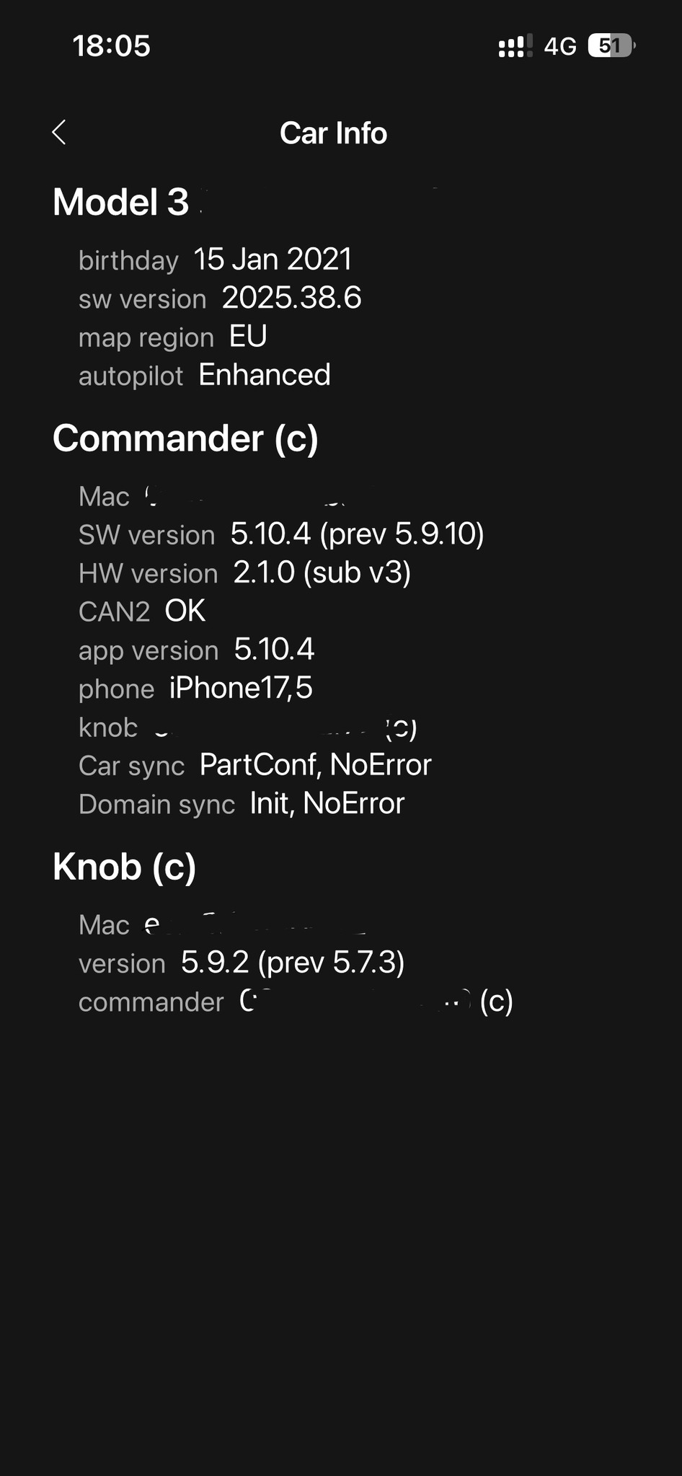Image resolution: width=682 pixels, height=1476 pixels.
Task: Tap the map region EU row
Action: coord(173,337)
